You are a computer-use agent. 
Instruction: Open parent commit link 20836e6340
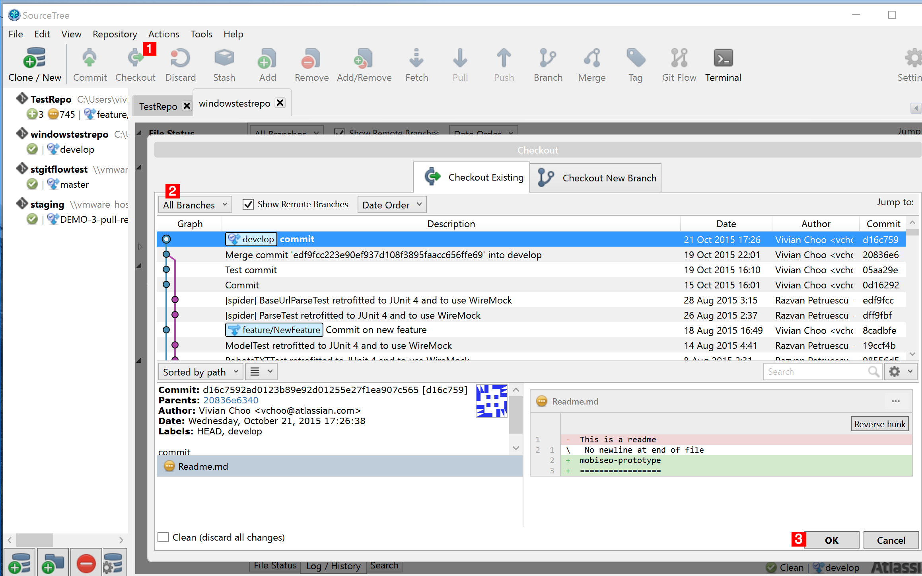[x=231, y=400]
